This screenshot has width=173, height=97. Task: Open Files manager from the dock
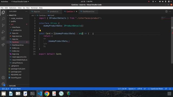click(x=4, y=93)
